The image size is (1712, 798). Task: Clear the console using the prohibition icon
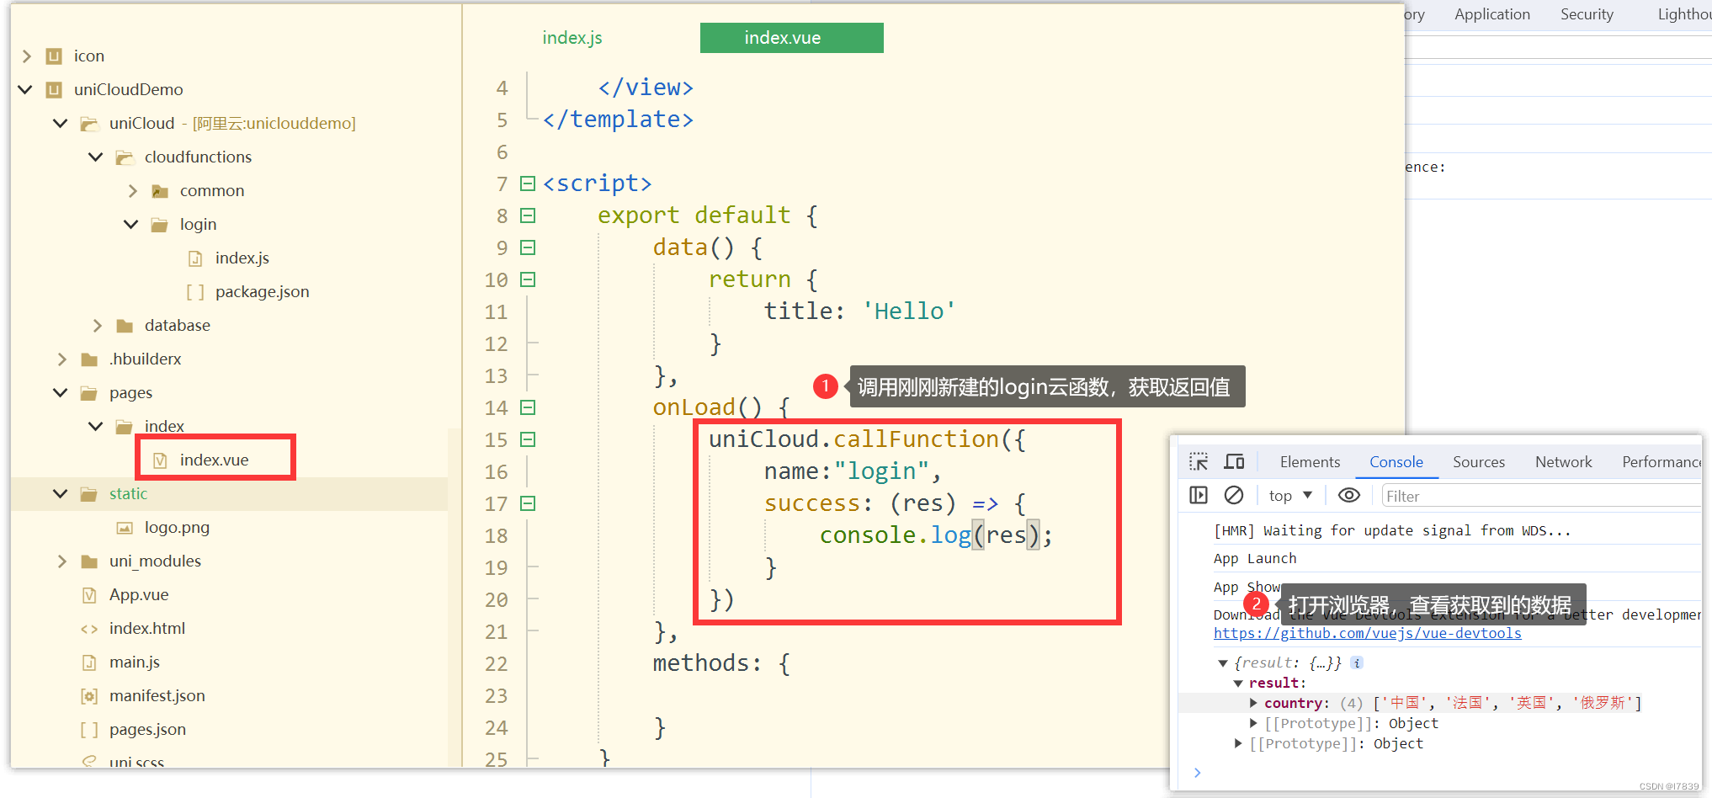pos(1234,495)
